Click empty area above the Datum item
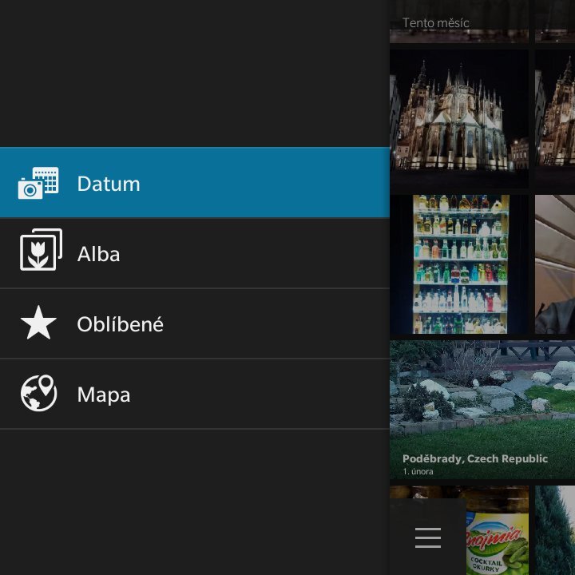575x575 pixels. pyautogui.click(x=192, y=72)
